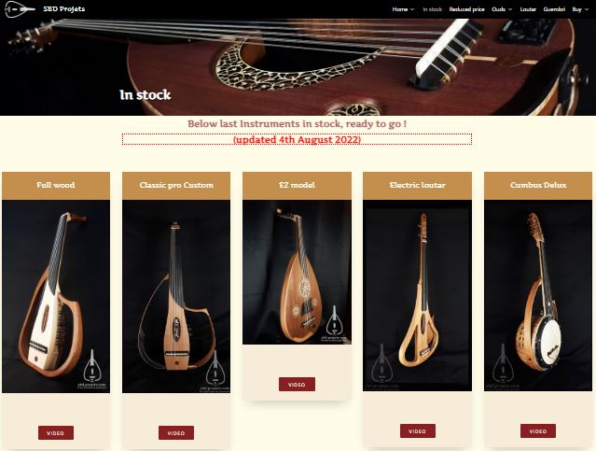This screenshot has width=596, height=451.
Task: View the Full wood oud photo
Action: click(56, 296)
